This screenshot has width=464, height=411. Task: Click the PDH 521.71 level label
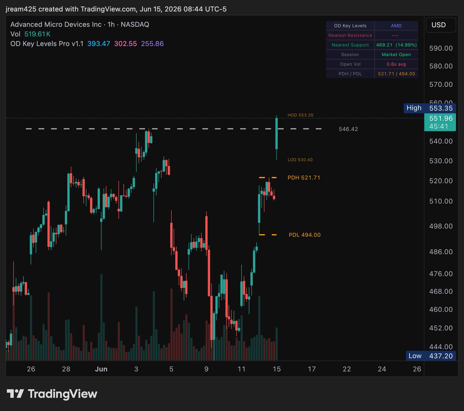304,178
